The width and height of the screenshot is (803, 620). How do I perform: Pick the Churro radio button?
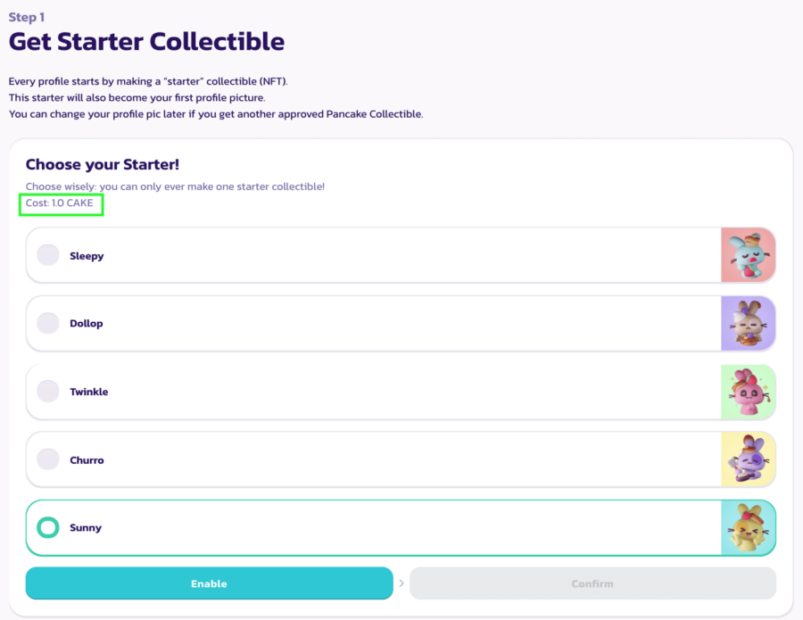[x=48, y=459]
